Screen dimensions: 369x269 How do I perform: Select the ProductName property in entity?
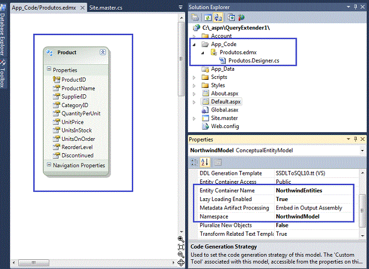78,88
